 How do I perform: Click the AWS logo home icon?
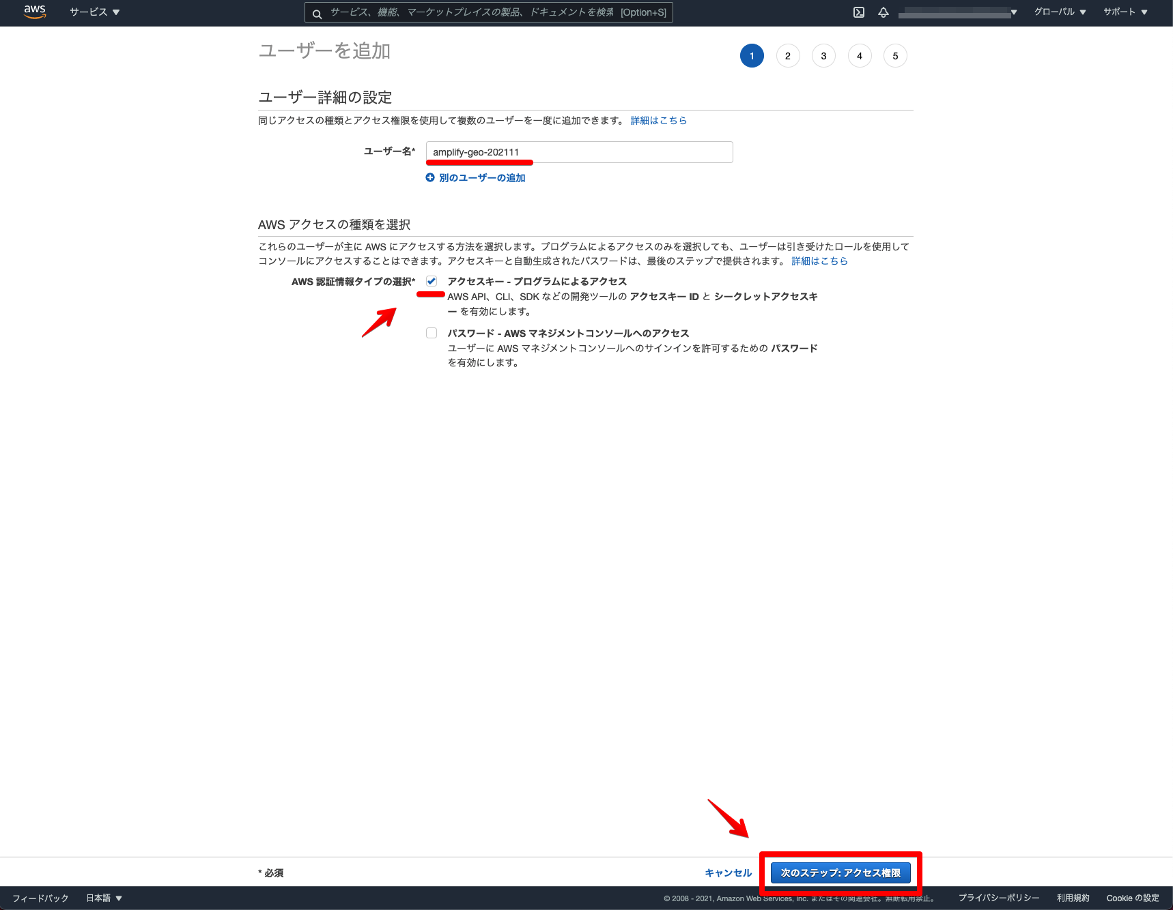click(35, 12)
